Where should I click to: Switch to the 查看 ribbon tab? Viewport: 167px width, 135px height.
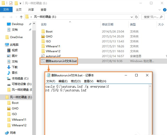point(43,10)
